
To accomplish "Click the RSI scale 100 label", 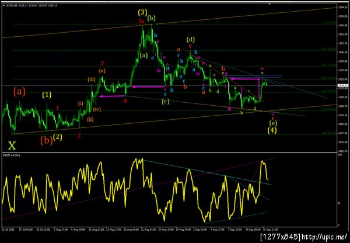I will point(339,155).
